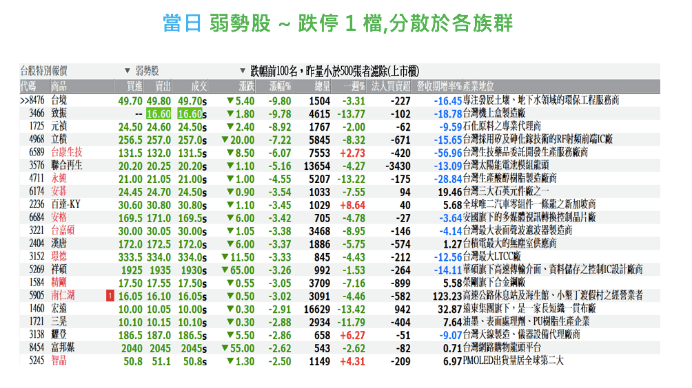Click the red "1" badge beside 南仁湖
The height and width of the screenshot is (388, 692).
[x=109, y=295]
